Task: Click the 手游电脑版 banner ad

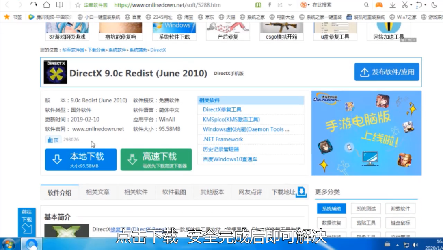Action: tap(366, 133)
